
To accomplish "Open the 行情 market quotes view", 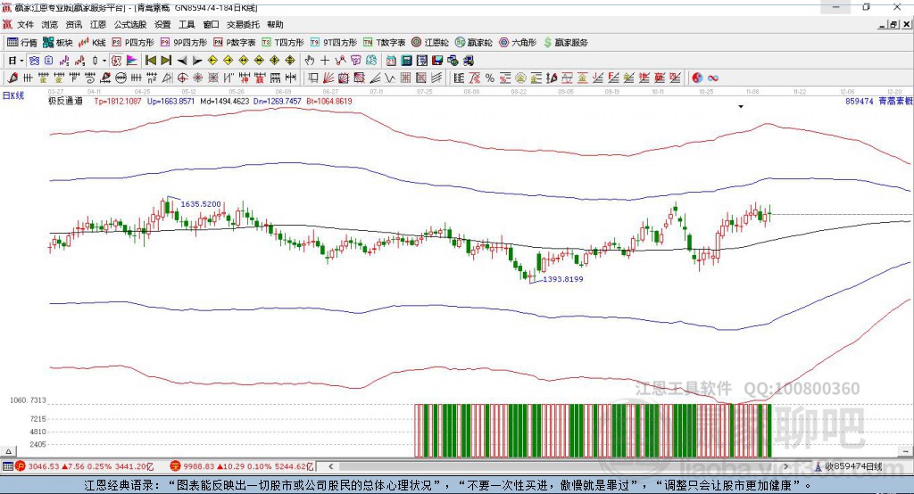I will [22, 42].
